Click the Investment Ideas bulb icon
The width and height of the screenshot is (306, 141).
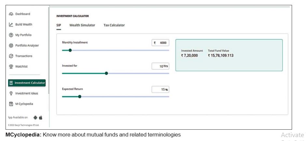tap(11, 94)
